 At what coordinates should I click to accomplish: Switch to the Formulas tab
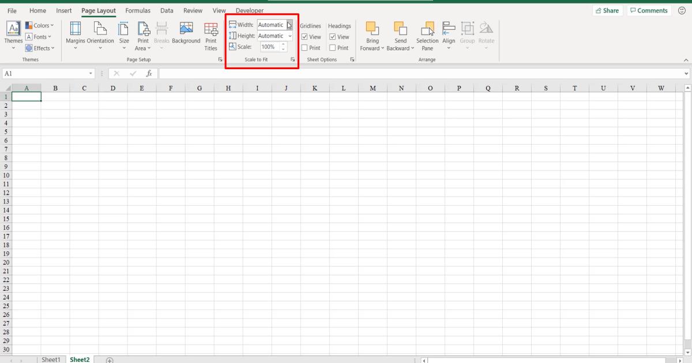click(138, 10)
